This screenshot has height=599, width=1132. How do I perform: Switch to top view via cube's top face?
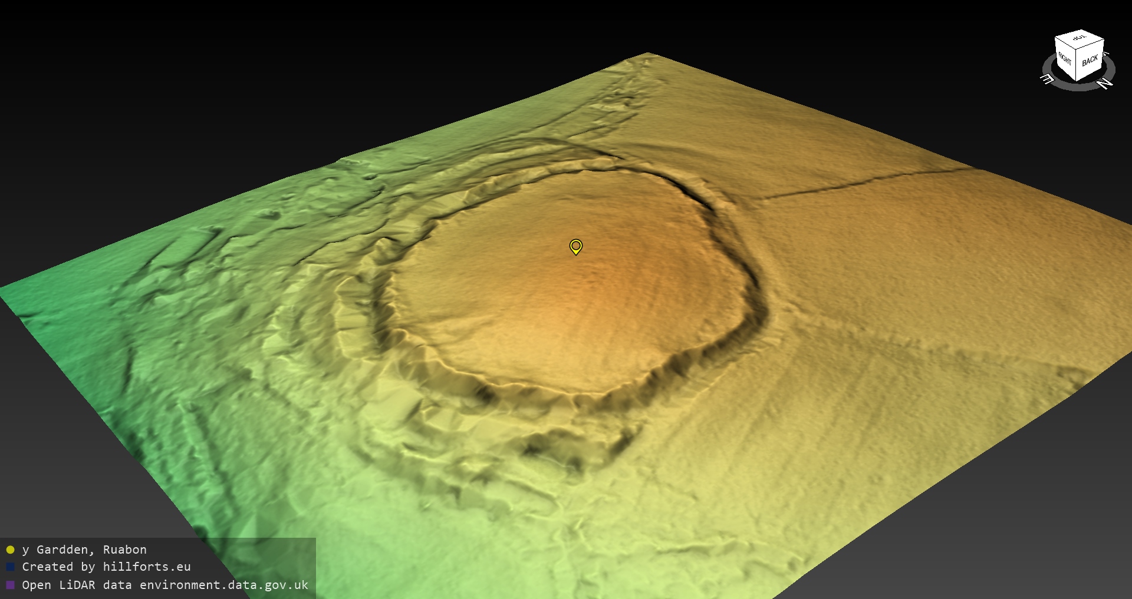click(x=1080, y=39)
